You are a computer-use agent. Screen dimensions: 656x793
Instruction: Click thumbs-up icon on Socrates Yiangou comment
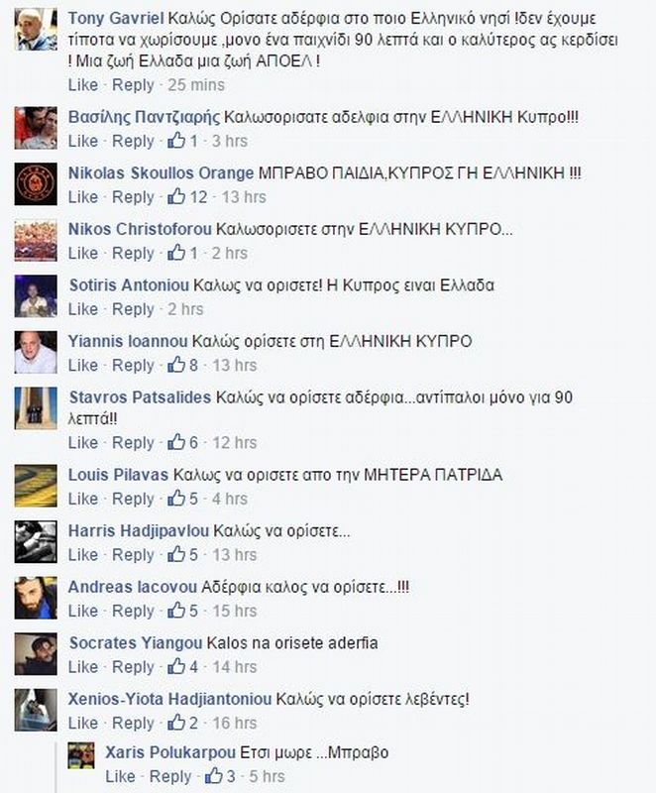pos(176,666)
